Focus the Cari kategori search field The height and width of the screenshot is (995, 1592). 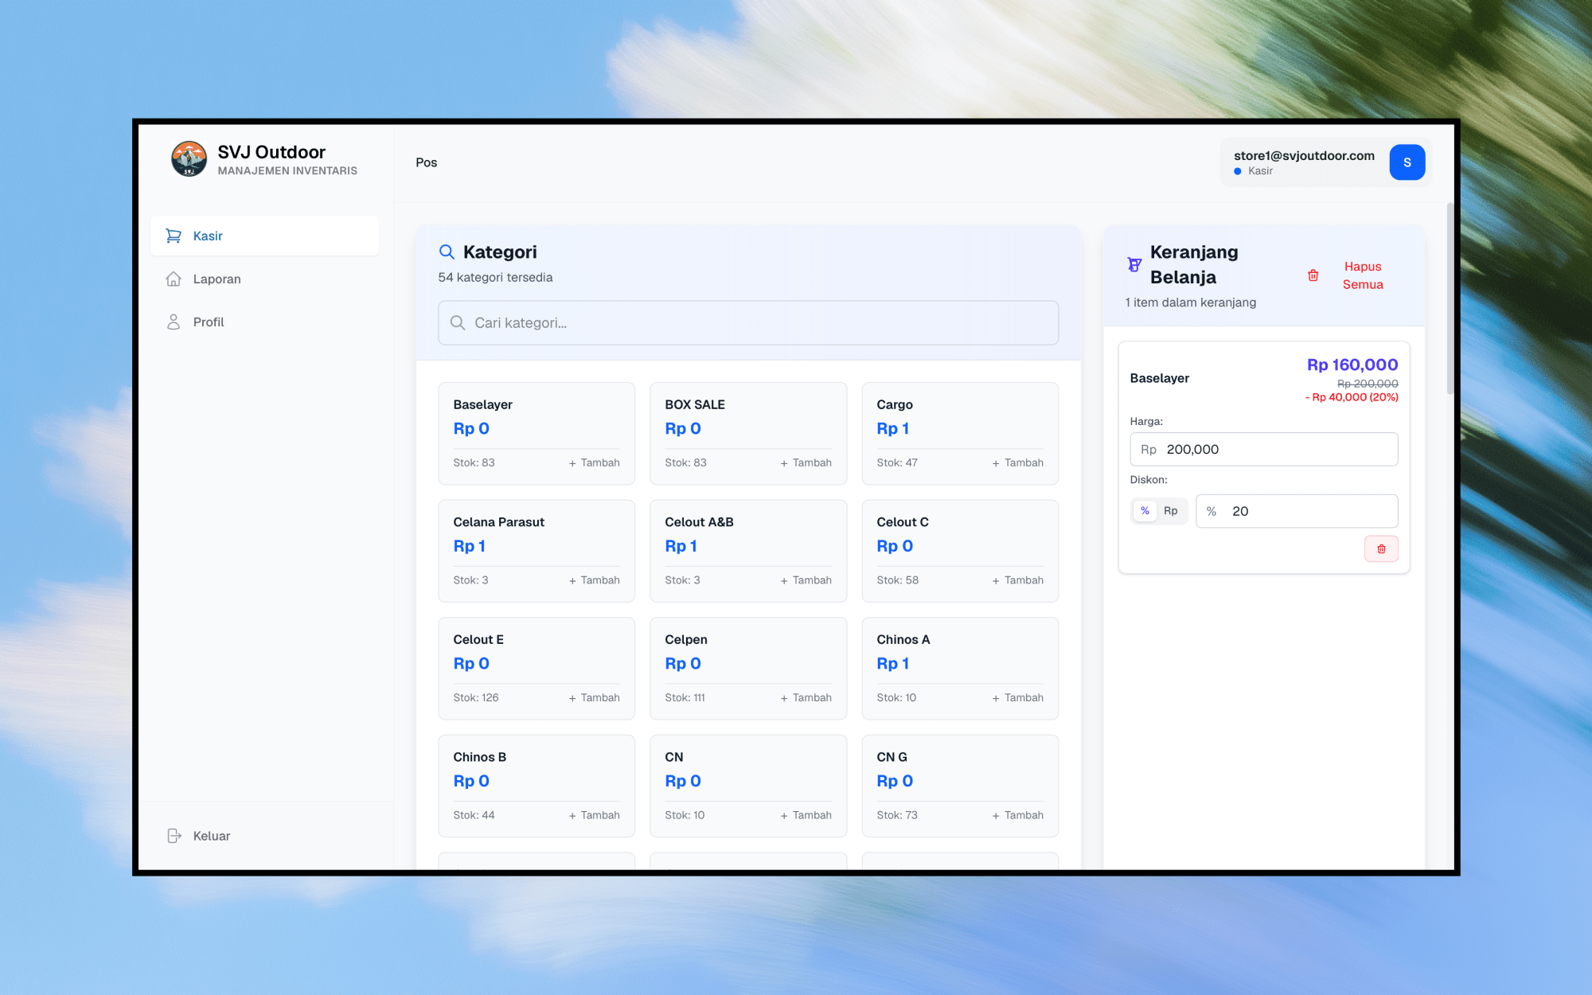tap(748, 322)
